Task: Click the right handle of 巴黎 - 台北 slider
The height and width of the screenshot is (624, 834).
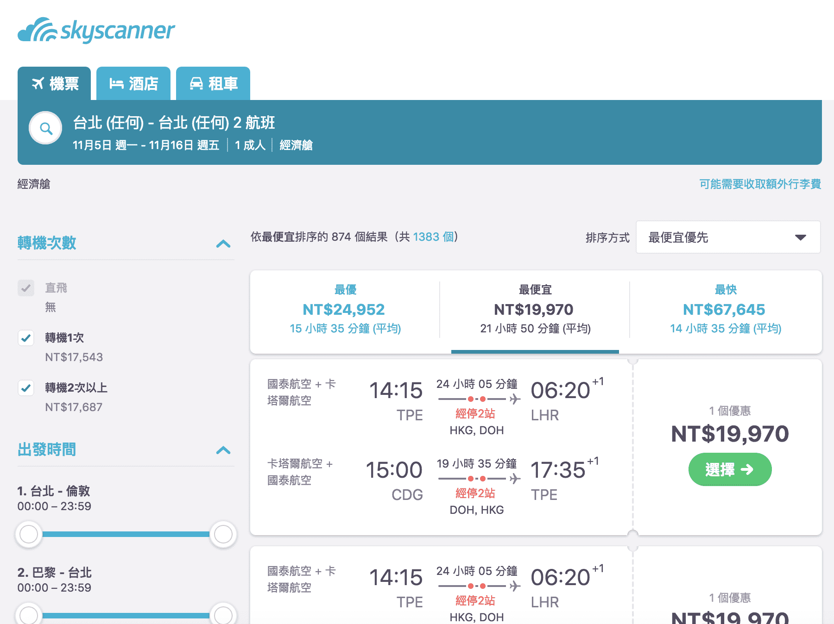Action: pyautogui.click(x=223, y=615)
